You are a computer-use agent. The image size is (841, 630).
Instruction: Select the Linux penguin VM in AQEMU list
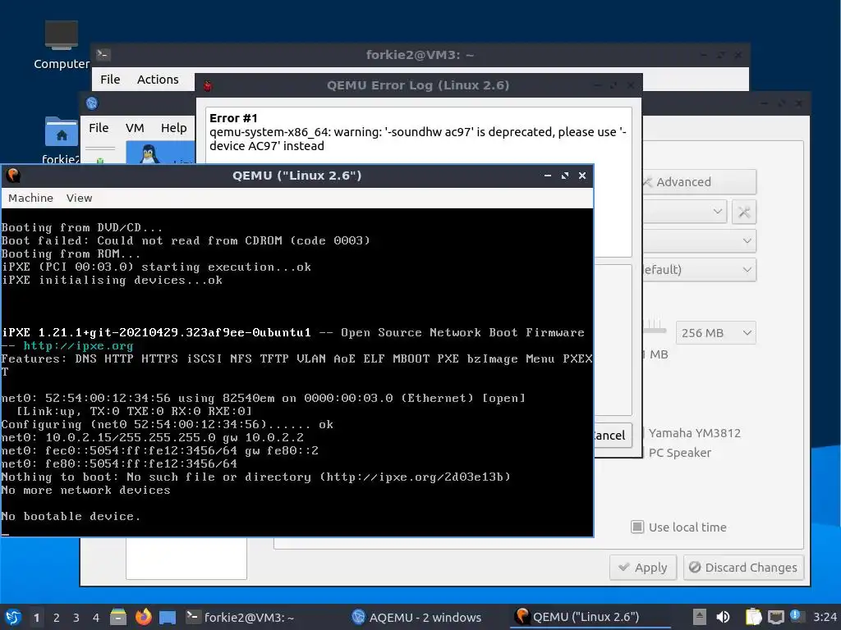(160, 153)
